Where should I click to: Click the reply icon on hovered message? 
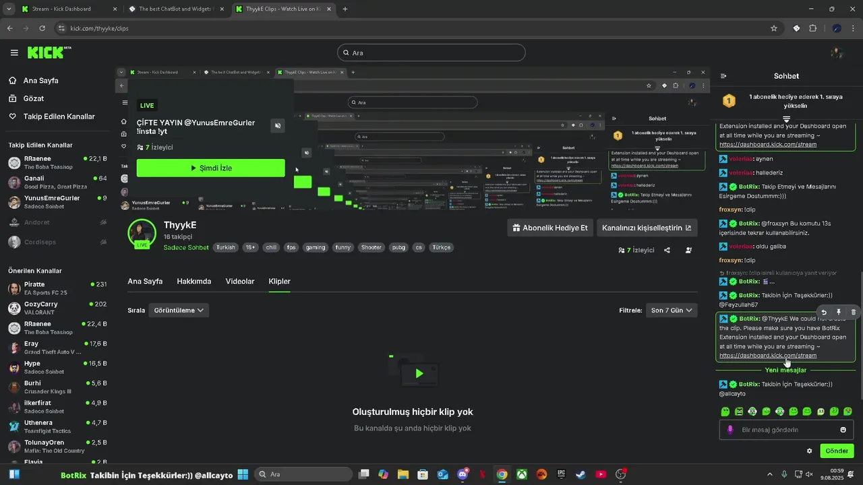[x=824, y=313]
